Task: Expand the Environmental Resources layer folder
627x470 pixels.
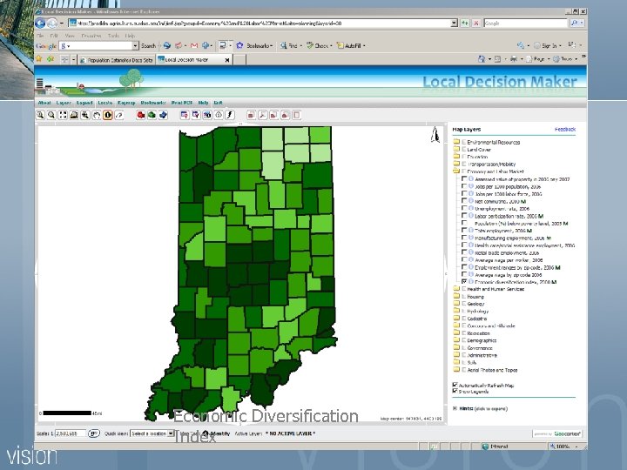Action: coord(455,141)
